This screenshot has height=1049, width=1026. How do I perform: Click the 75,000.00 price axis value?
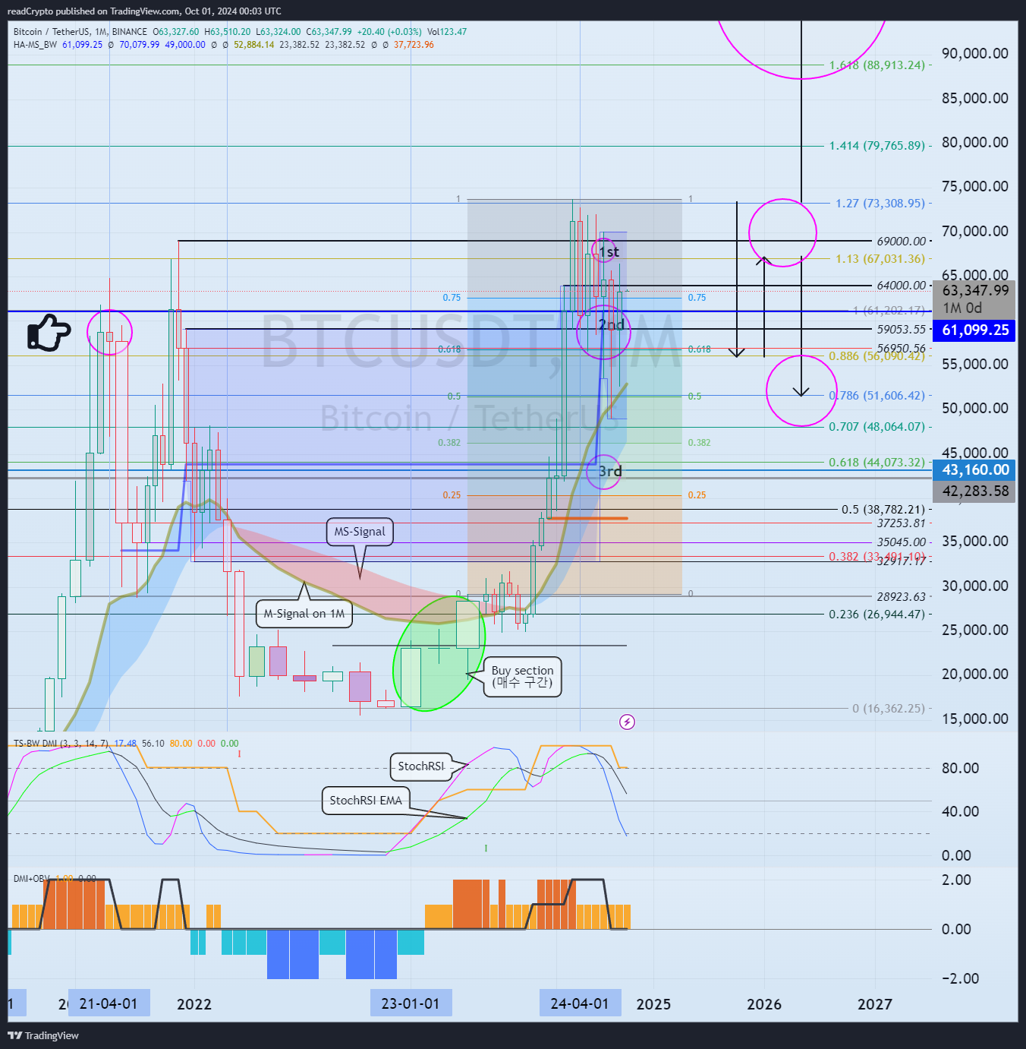coord(975,186)
